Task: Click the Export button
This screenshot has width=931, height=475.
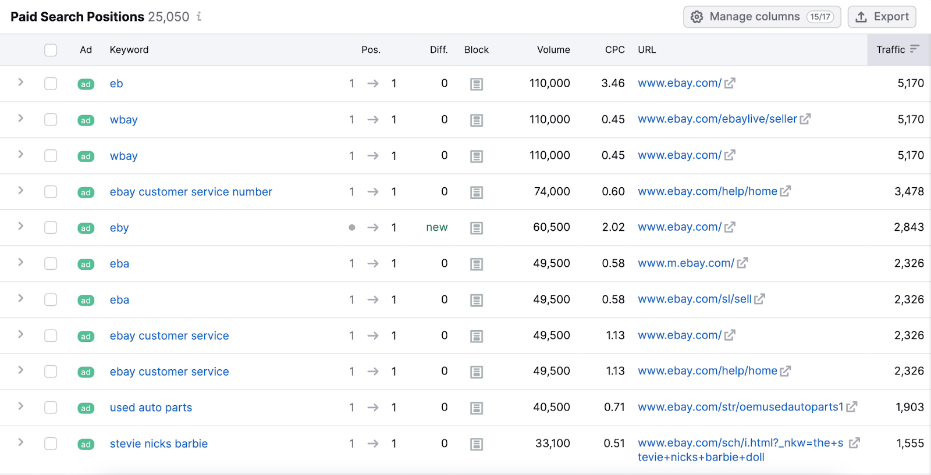Action: click(882, 17)
